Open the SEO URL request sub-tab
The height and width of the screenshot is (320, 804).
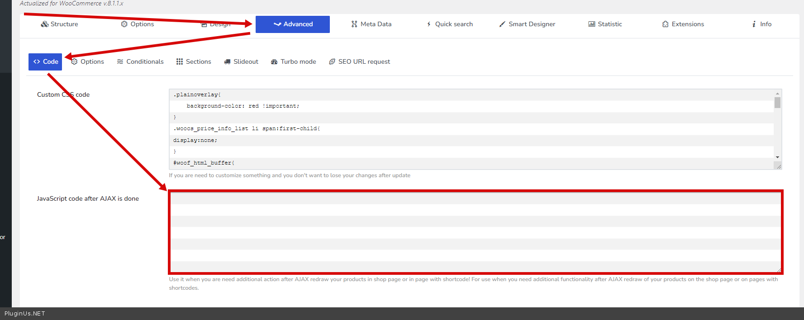[359, 62]
